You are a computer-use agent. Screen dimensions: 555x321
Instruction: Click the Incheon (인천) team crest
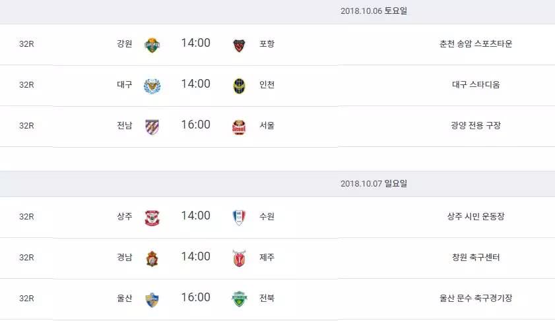[239, 86]
